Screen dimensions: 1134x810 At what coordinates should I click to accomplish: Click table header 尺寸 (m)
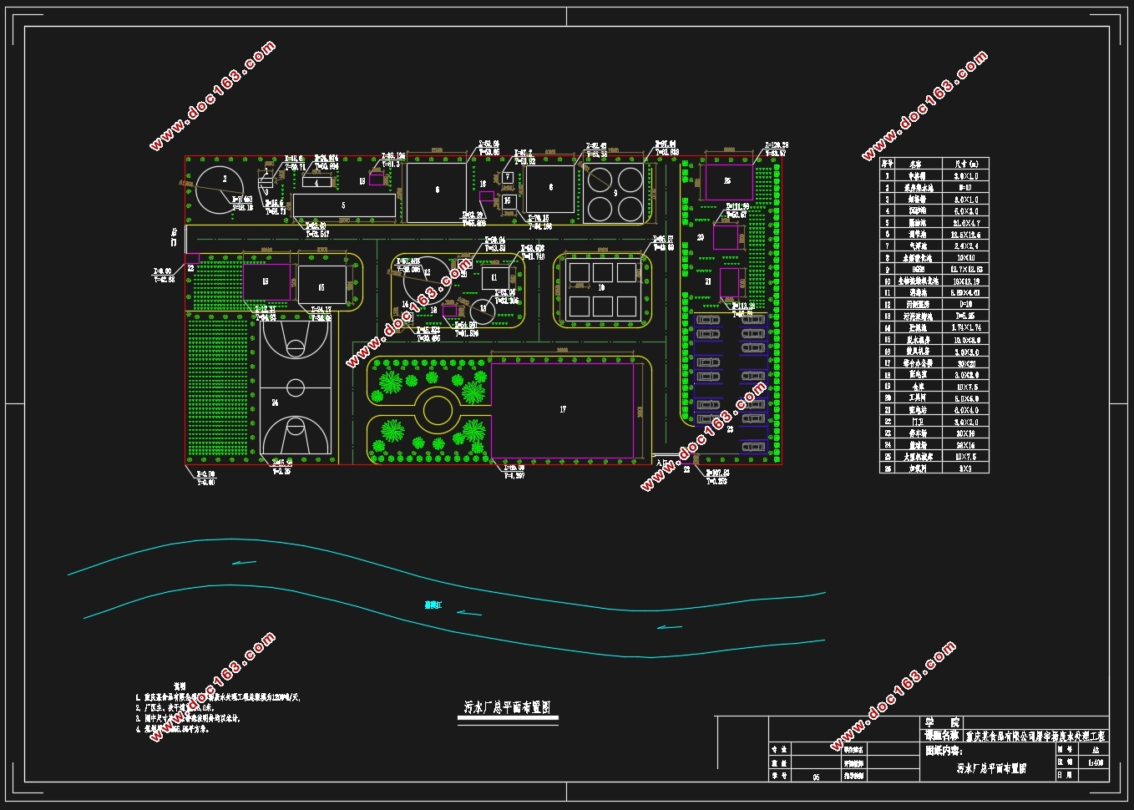[x=965, y=165]
